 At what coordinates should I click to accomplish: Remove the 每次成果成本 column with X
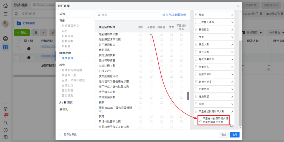tap(232, 59)
